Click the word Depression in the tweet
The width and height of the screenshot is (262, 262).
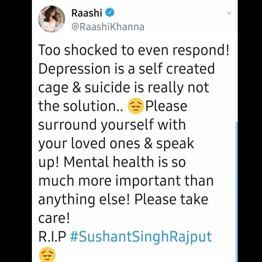click(x=74, y=69)
